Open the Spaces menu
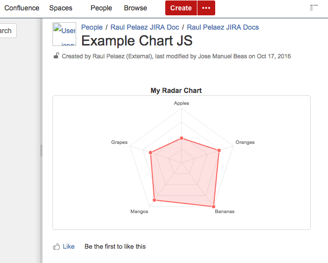This screenshot has height=263, width=328. tap(60, 8)
